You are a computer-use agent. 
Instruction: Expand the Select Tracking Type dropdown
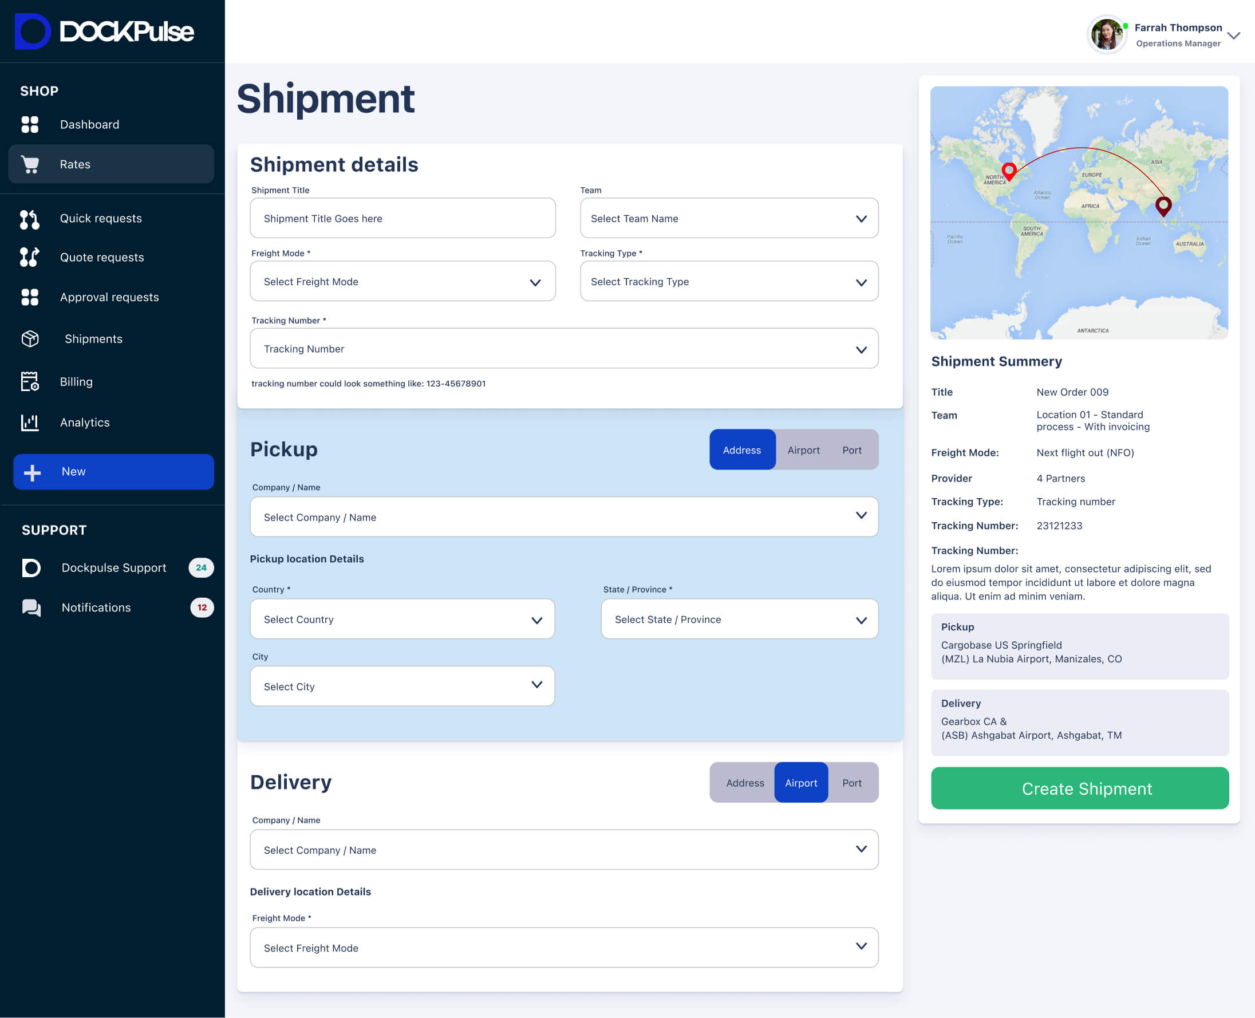point(728,282)
